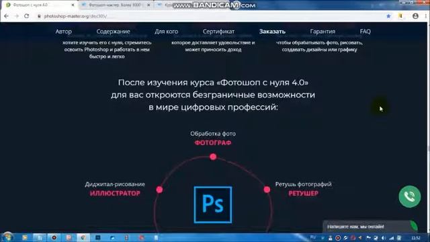Image resolution: width=430 pixels, height=242 pixels.
Task: Reload the page with the refresh icon
Action: 27,16
